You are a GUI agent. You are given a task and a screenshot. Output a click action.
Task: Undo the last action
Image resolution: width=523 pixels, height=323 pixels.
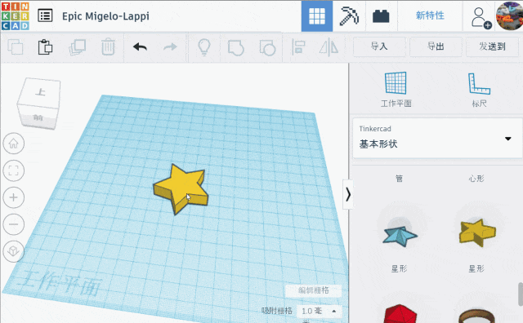(x=140, y=47)
